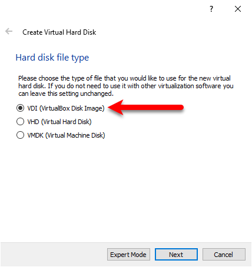This screenshot has width=252, height=267.
Task: Click the description paragraph about file types
Action: pos(126,86)
